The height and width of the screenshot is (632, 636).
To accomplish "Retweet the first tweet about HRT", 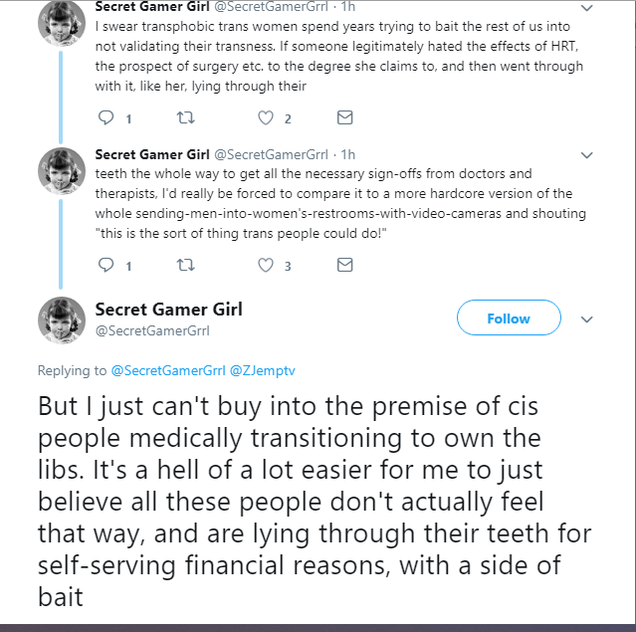I will click(x=186, y=118).
